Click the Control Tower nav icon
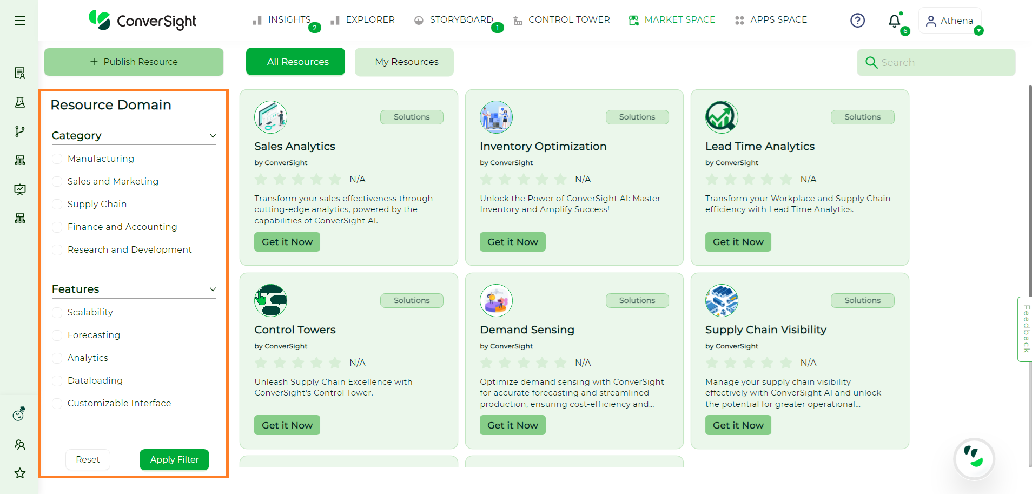The height and width of the screenshot is (494, 1032). pyautogui.click(x=518, y=21)
